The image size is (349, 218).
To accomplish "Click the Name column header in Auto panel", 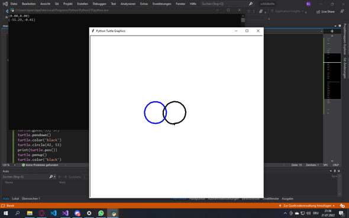I will (x=9, y=182).
